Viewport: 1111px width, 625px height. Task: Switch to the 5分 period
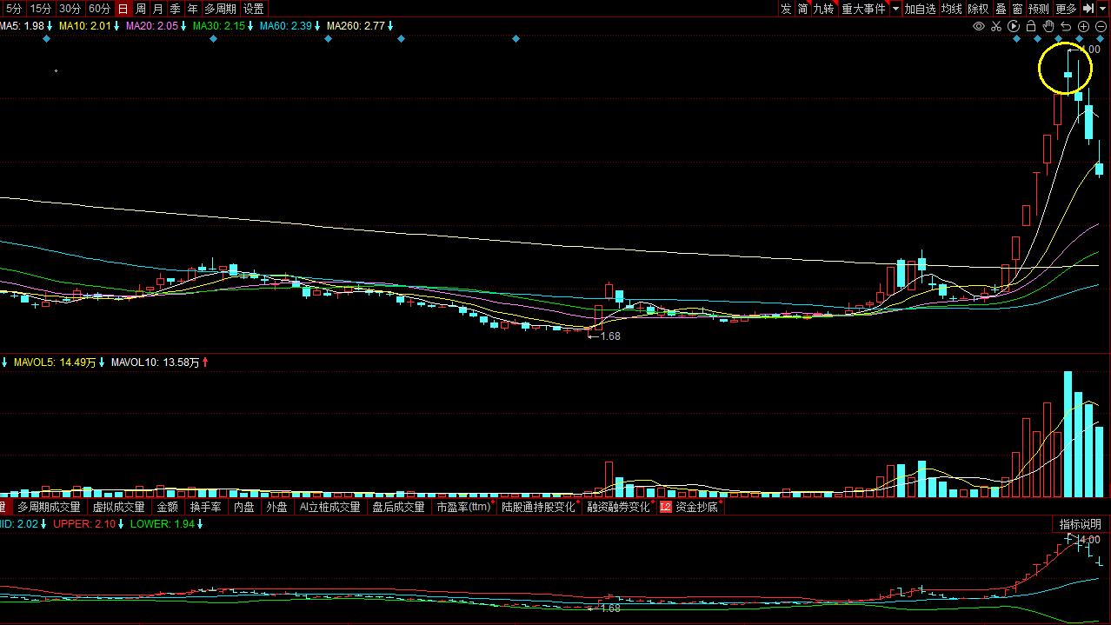pyautogui.click(x=13, y=9)
